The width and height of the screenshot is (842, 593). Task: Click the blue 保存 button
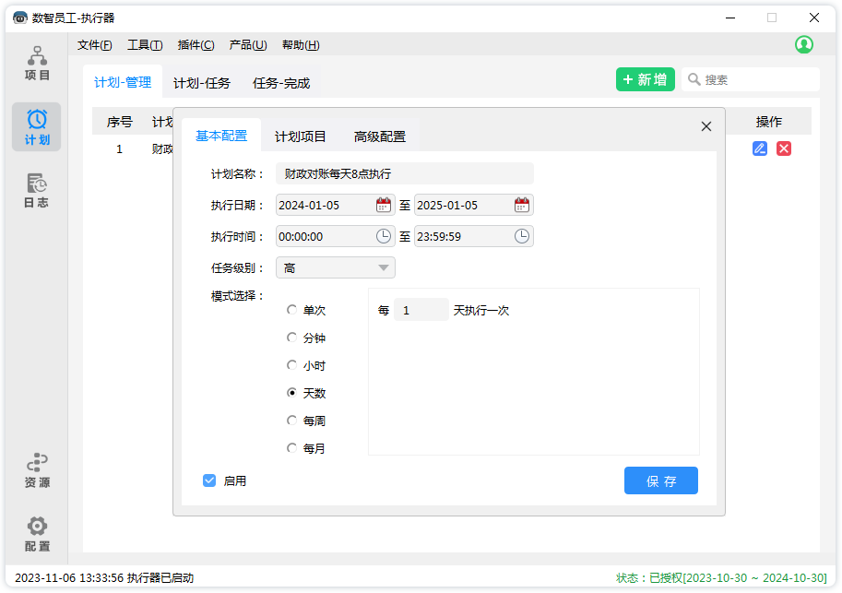pyautogui.click(x=660, y=480)
